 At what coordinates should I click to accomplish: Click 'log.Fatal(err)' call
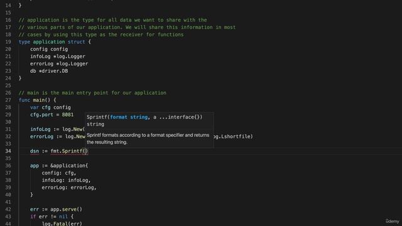[62, 223]
